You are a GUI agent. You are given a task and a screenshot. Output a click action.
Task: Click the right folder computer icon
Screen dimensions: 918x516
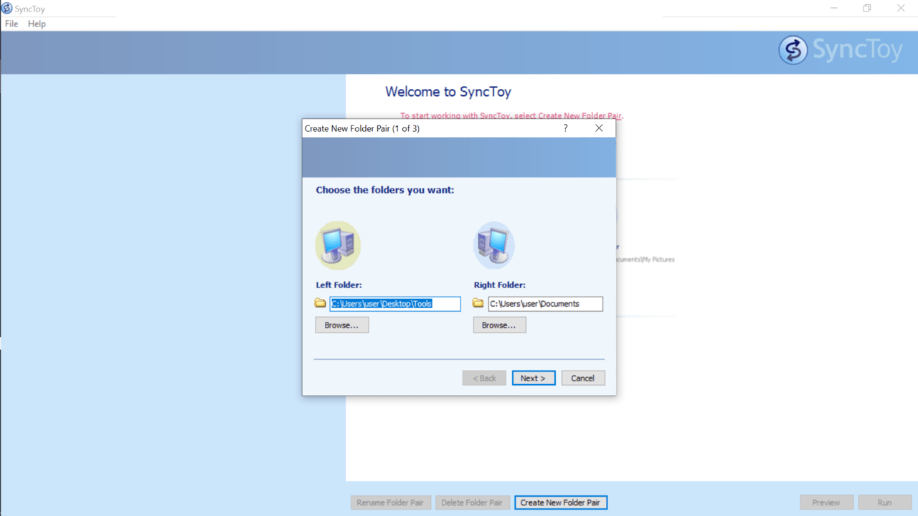point(494,245)
